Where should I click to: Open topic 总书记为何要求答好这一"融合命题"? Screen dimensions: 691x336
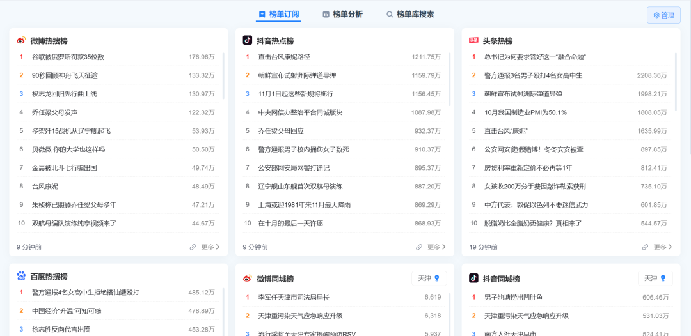[x=535, y=57]
